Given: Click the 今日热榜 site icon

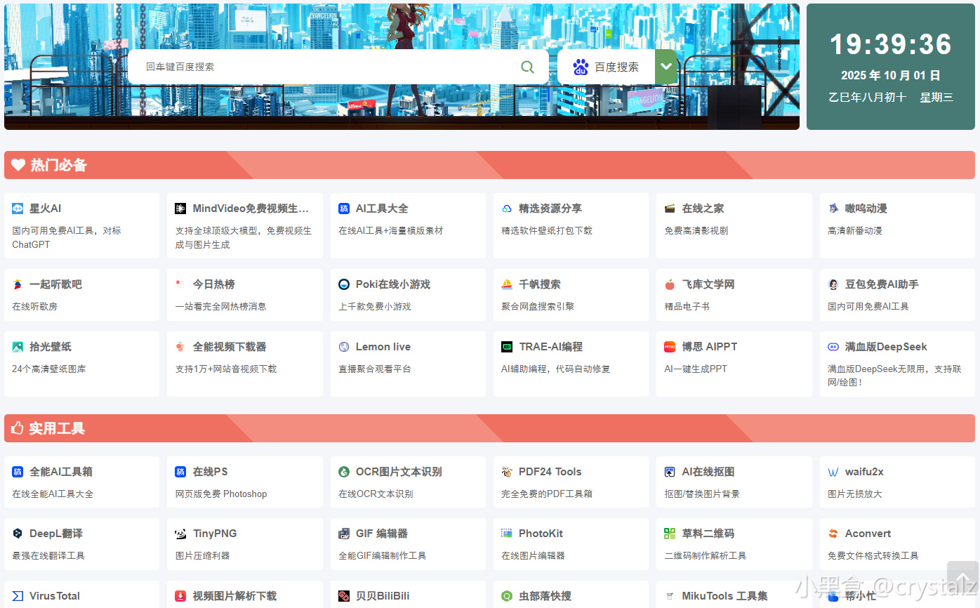Looking at the screenshot, I should coord(180,284).
